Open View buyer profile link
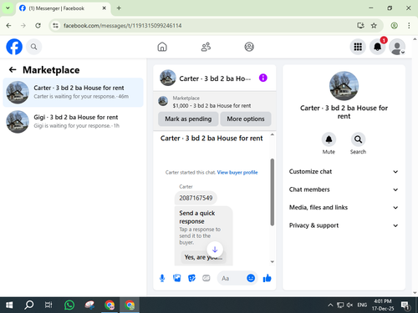The height and width of the screenshot is (313, 418). point(237,173)
